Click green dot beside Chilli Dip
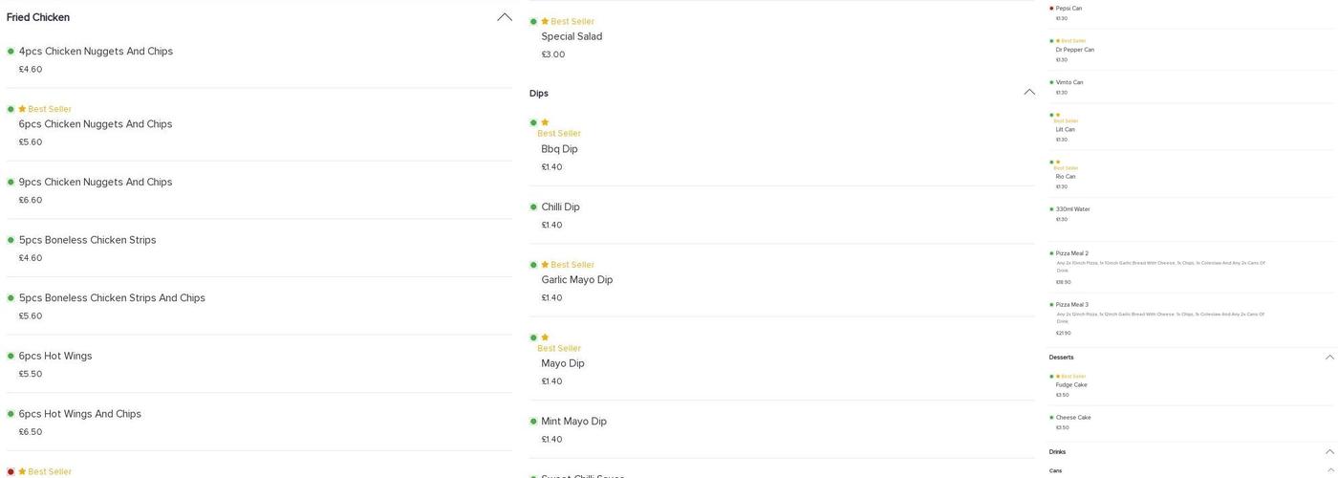Image resolution: width=1338 pixels, height=478 pixels. pyautogui.click(x=533, y=207)
